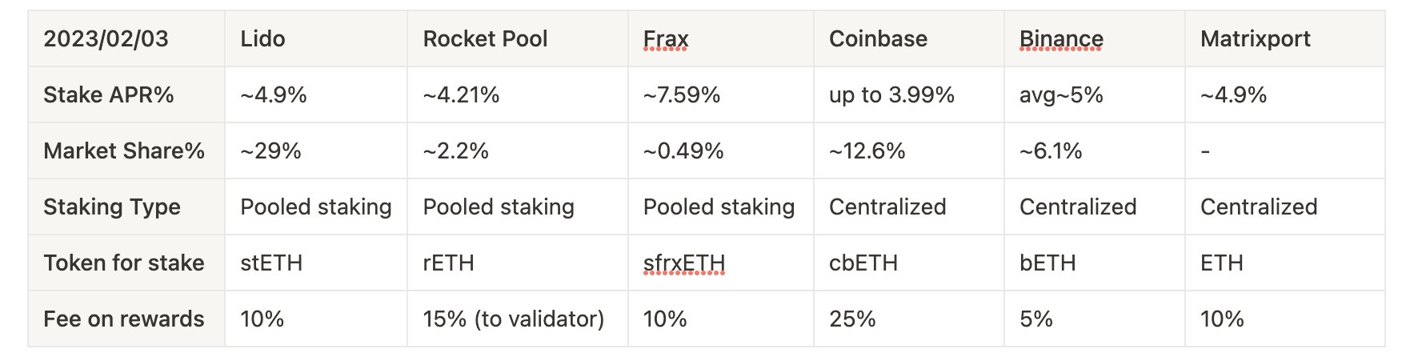The image size is (1402, 357).
Task: Select the Market Share% row label
Action: [126, 150]
